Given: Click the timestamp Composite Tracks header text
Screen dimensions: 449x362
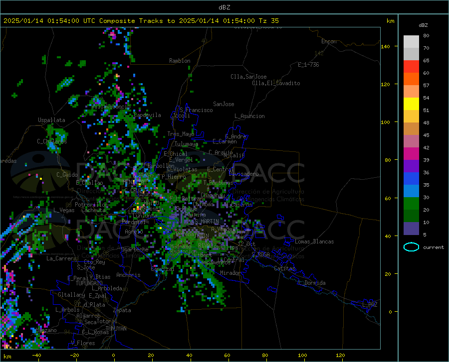Looking at the screenshot, I should (x=141, y=21).
